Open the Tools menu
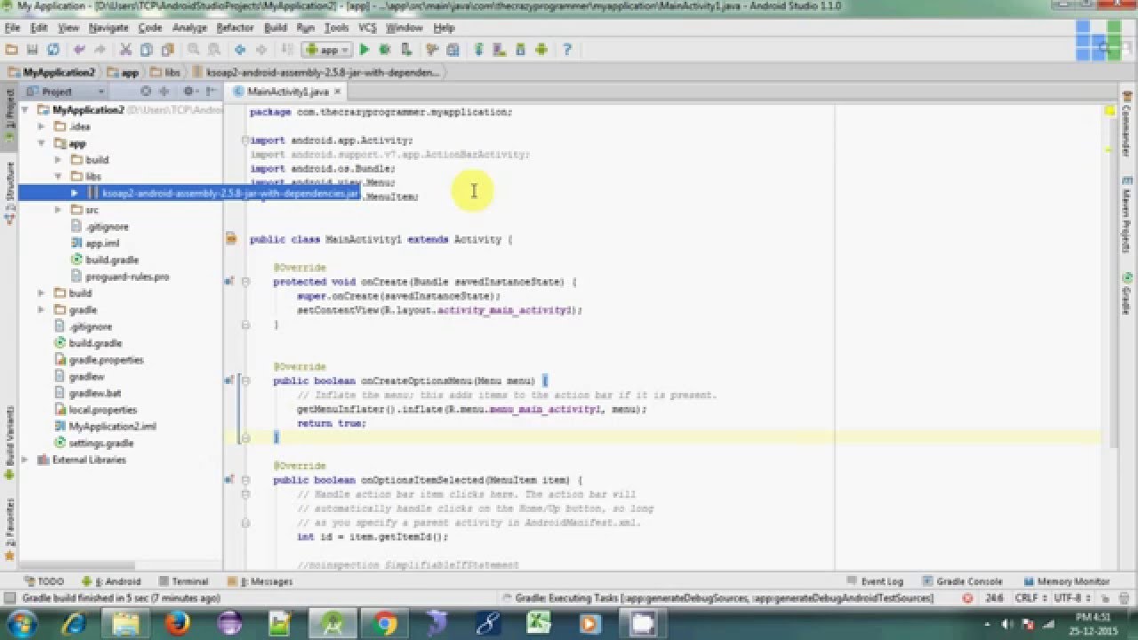 (x=337, y=28)
